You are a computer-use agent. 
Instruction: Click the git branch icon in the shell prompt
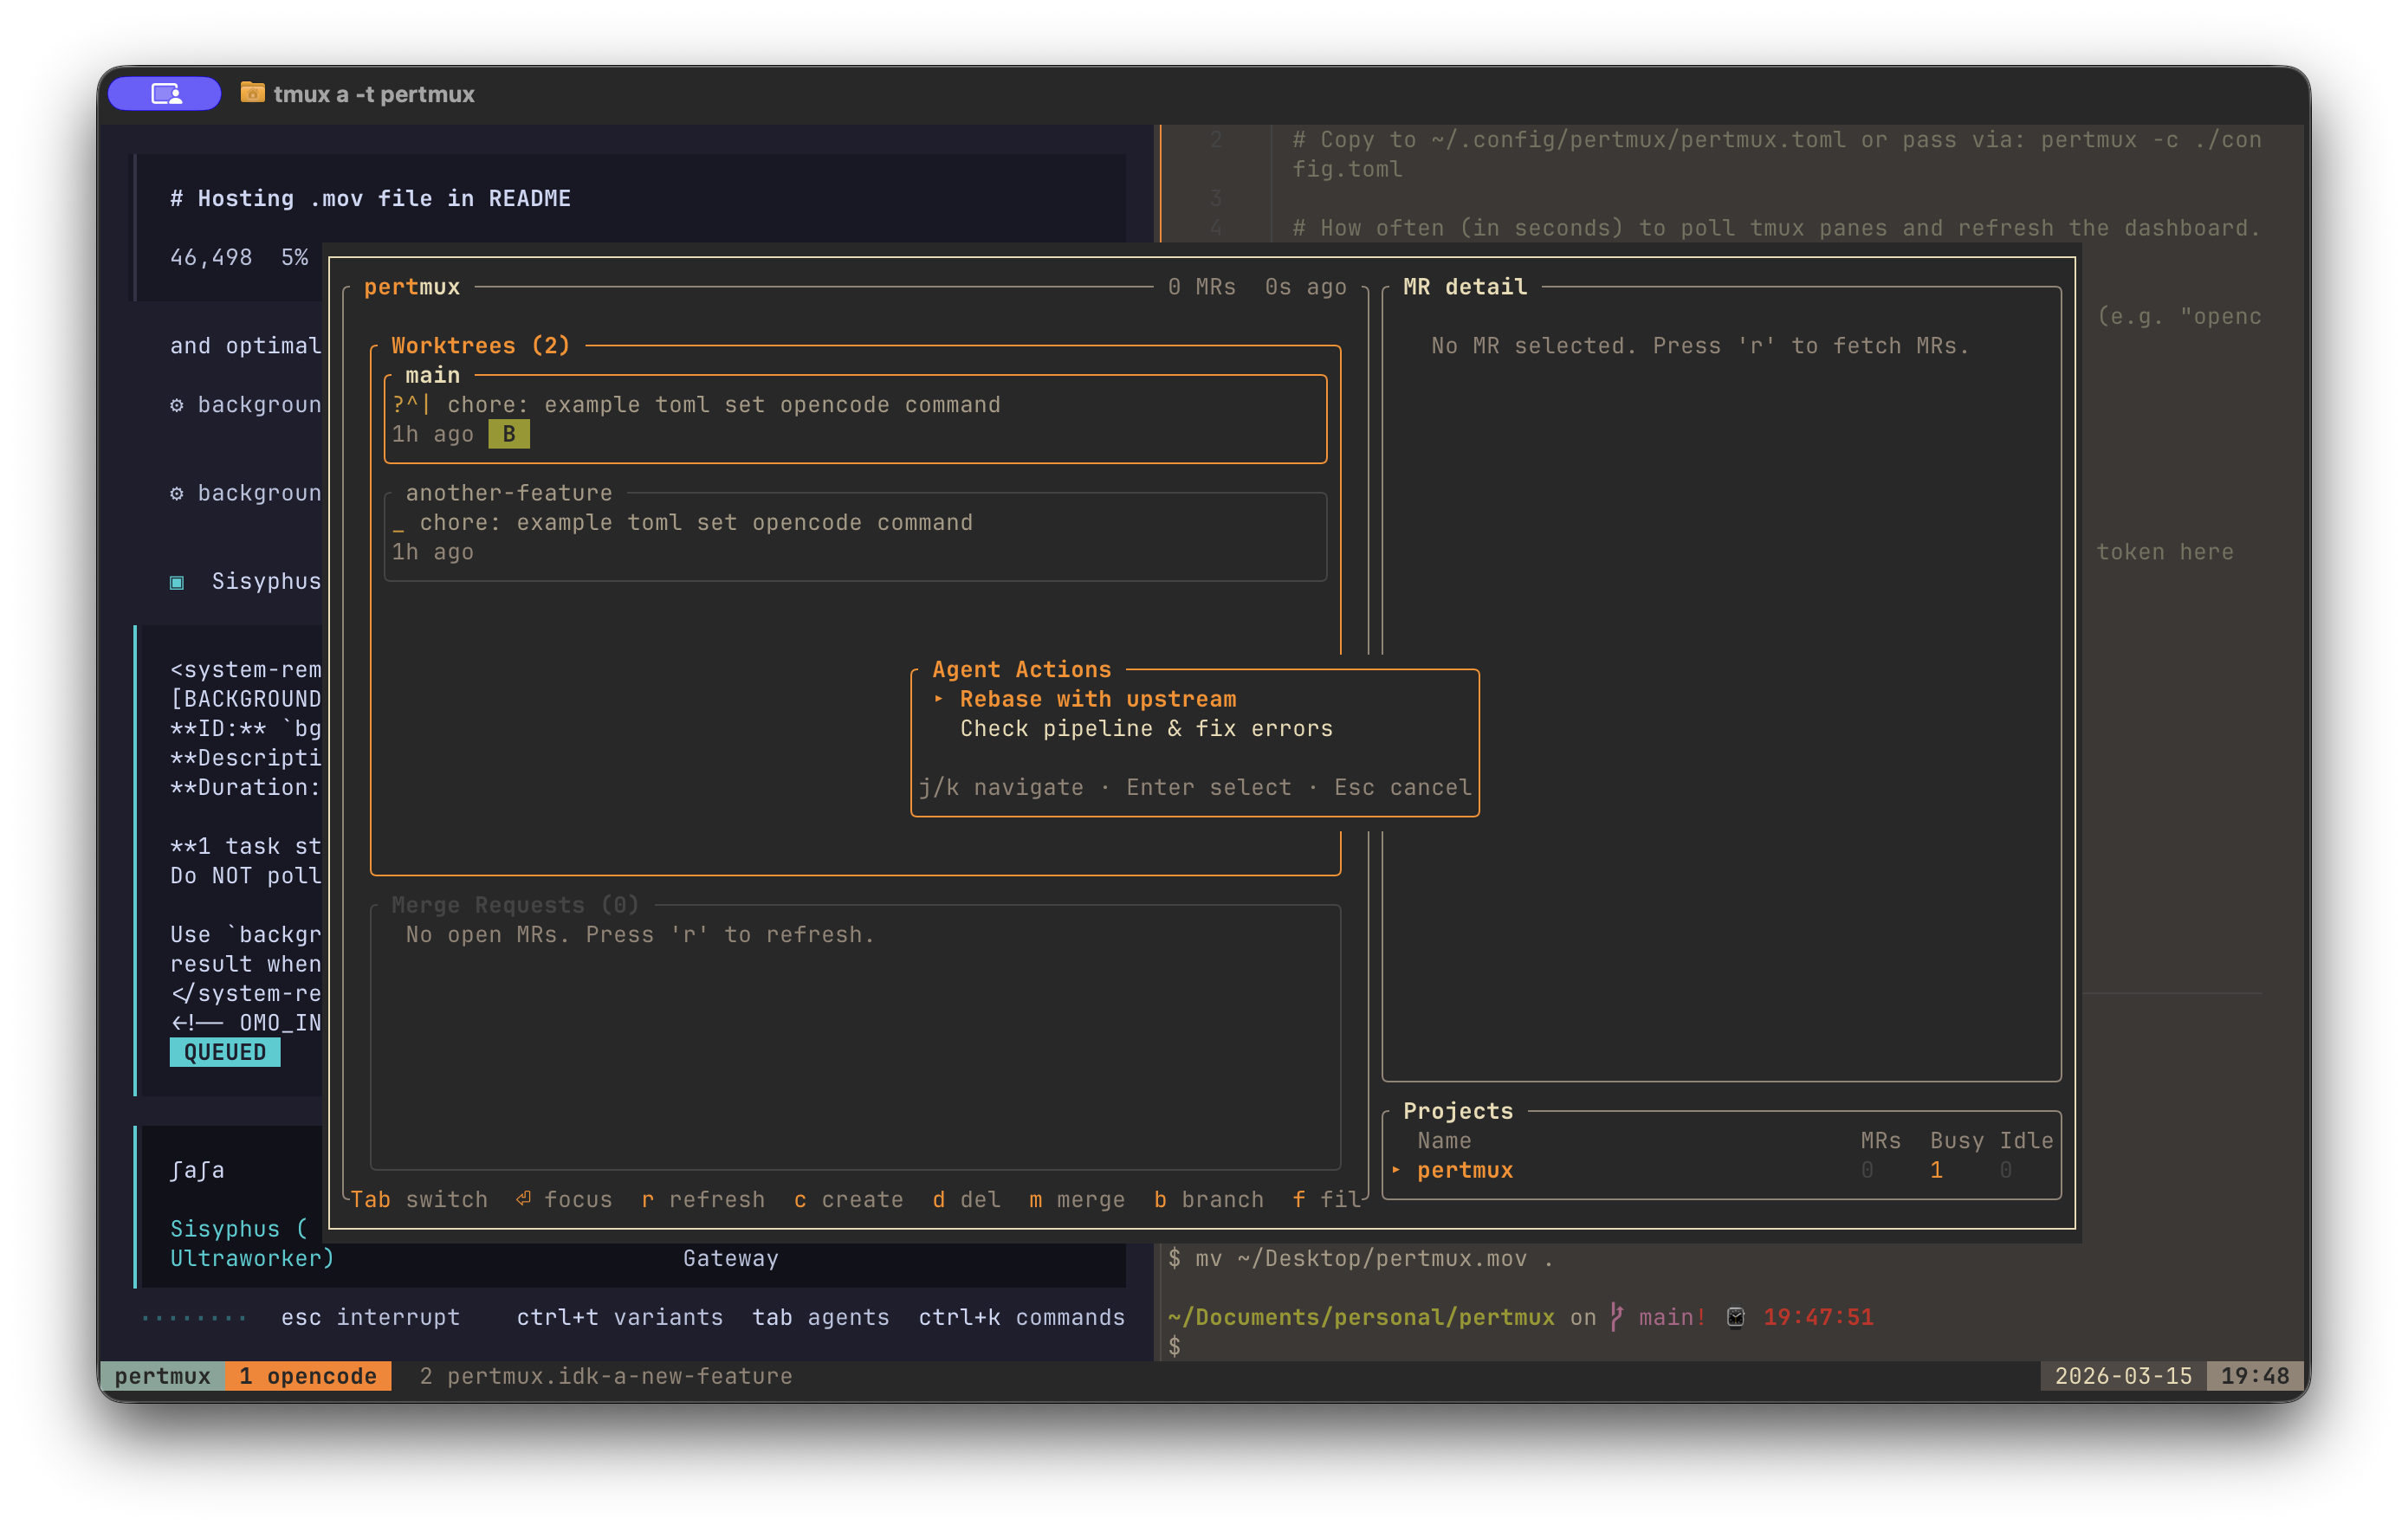click(1618, 1316)
